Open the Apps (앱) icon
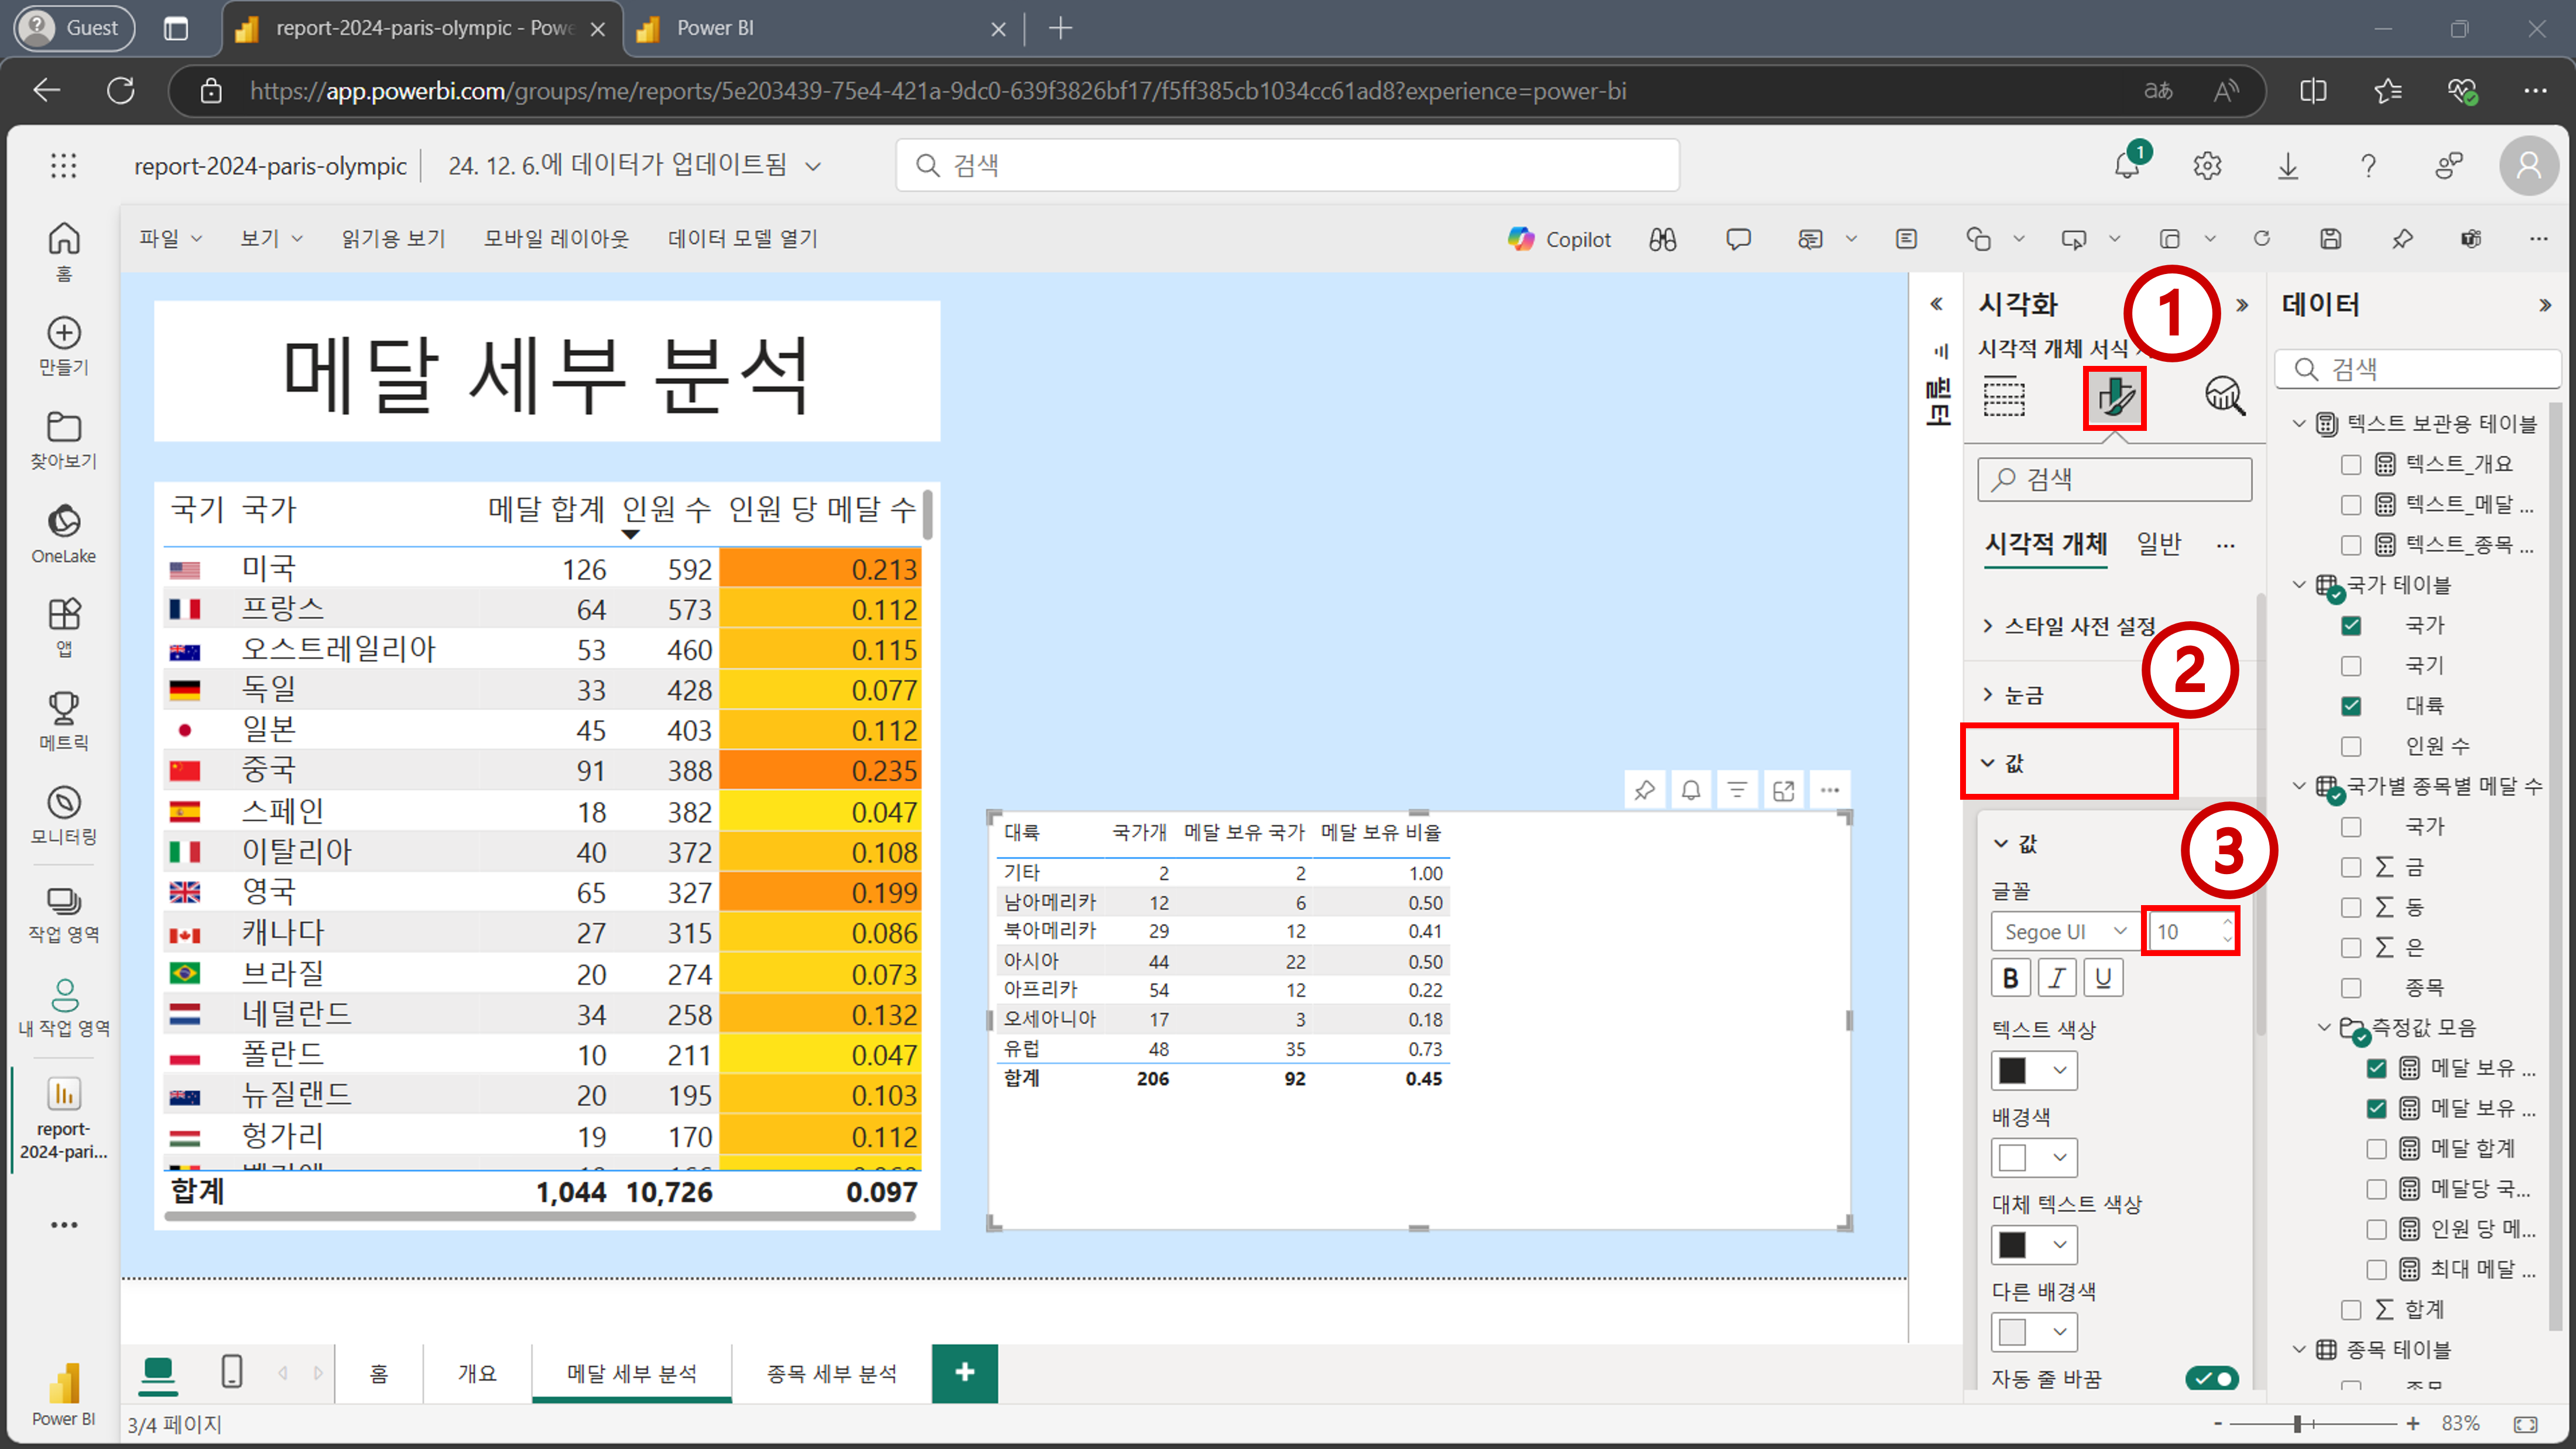The image size is (2576, 1449). pos(64,614)
